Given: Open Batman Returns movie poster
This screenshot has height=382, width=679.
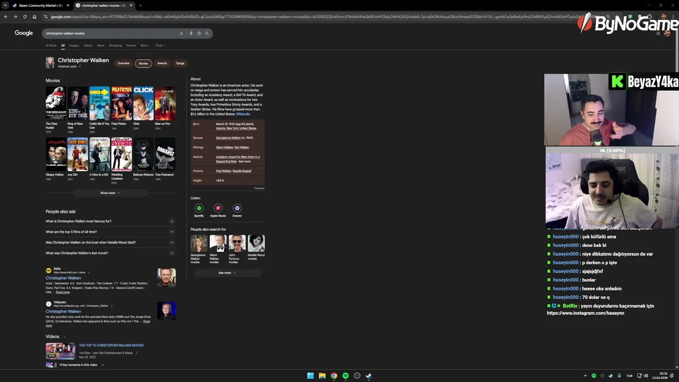Looking at the screenshot, I should click(143, 154).
